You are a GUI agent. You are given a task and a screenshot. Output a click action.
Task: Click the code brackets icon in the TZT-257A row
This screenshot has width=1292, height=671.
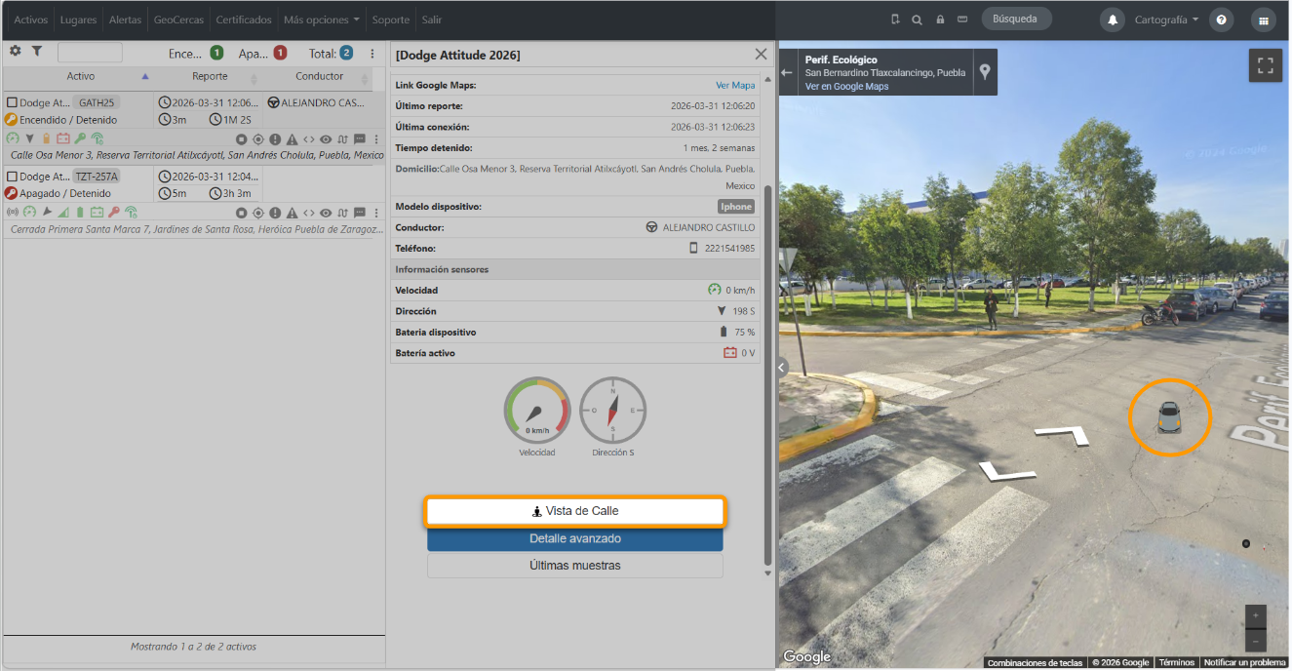pyautogui.click(x=308, y=213)
